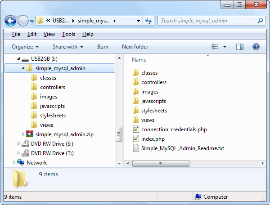This screenshot has height=205, width=270.
Task: Select stylesheets folder in navigation tree
Action: point(53,116)
